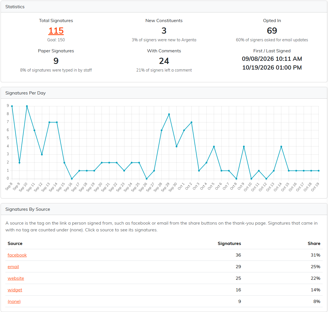Click facebook share 31%
The height and width of the screenshot is (312, 328).
316,255
